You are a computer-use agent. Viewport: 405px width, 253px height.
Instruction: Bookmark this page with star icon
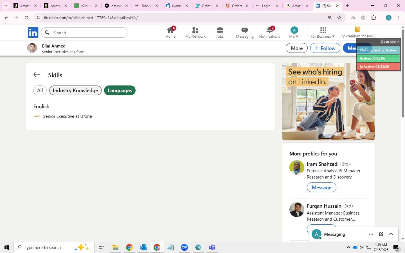[x=339, y=18]
